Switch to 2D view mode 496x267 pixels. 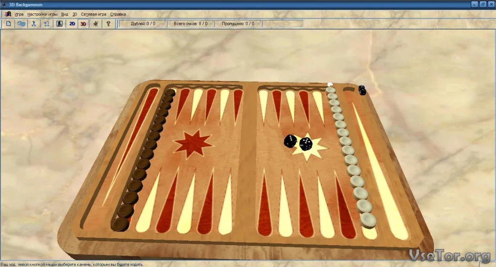coord(72,23)
